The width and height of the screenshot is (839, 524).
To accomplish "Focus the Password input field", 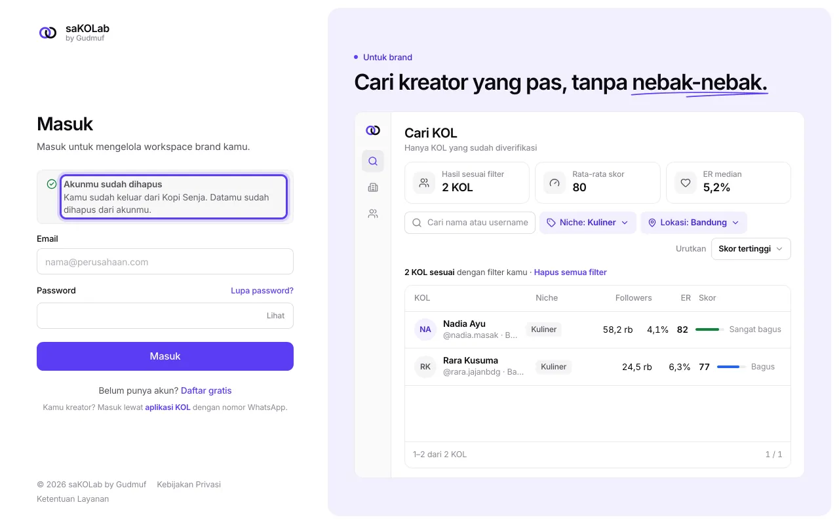I will pos(165,316).
